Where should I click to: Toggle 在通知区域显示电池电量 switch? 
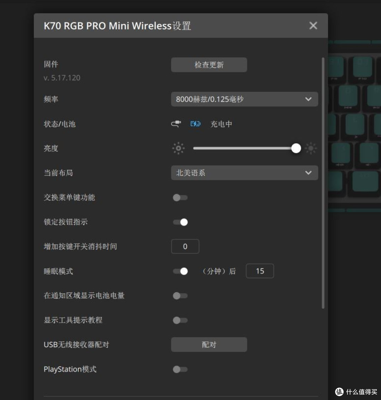pos(180,295)
